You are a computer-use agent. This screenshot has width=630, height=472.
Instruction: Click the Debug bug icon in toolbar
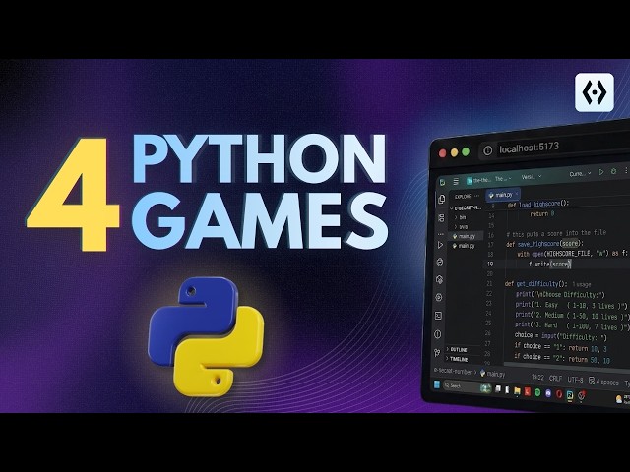613,171
